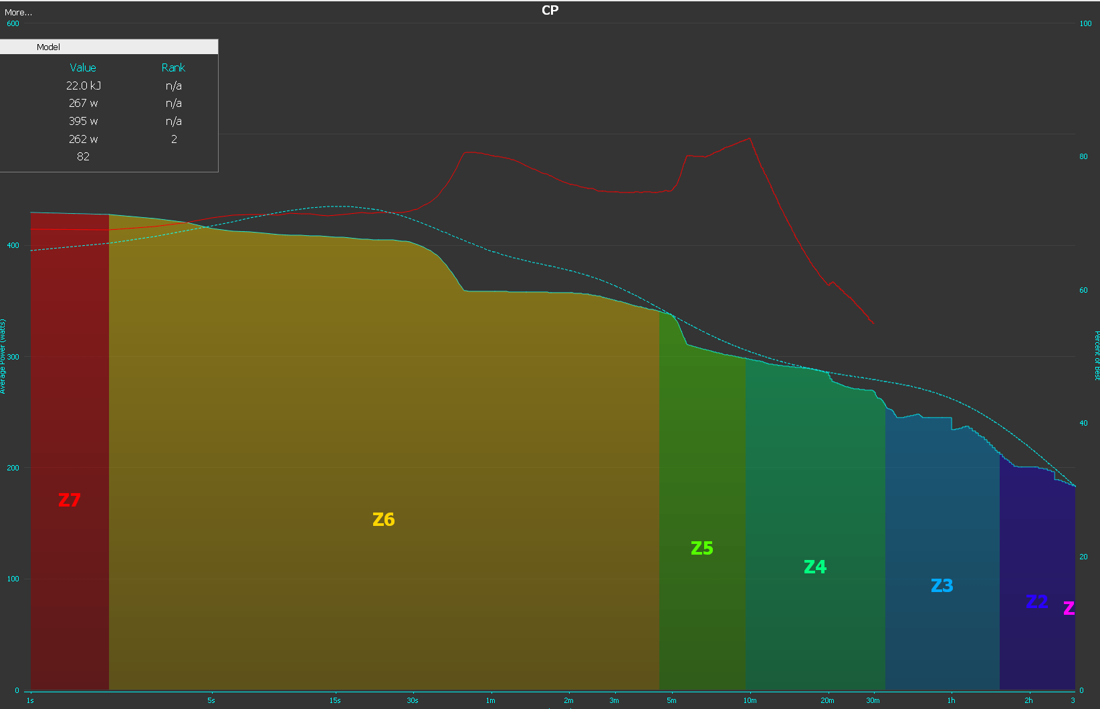Click the teal Z4 zone region
This screenshot has width=1100, height=709.
click(x=814, y=567)
